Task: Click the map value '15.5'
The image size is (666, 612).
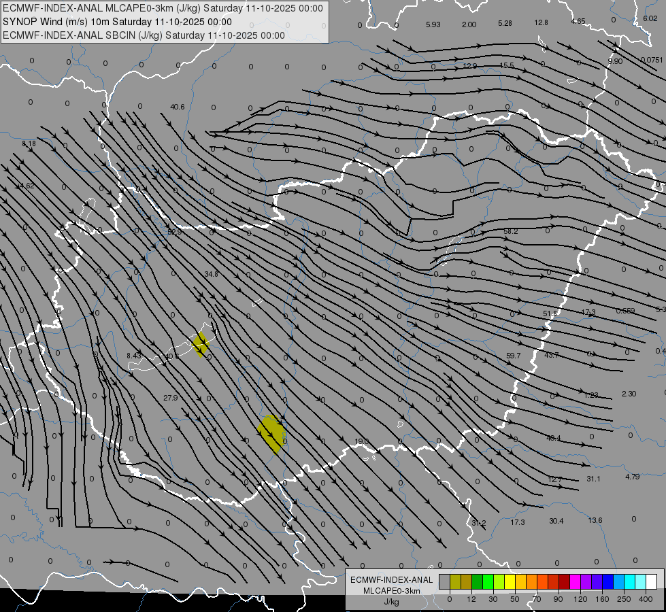Action: coord(507,65)
